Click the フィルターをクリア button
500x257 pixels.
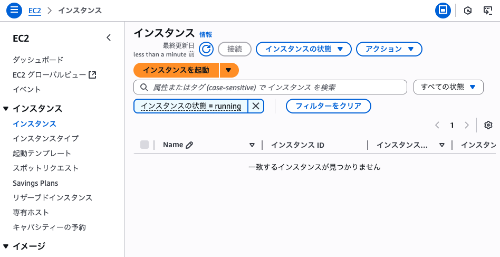tap(328, 106)
